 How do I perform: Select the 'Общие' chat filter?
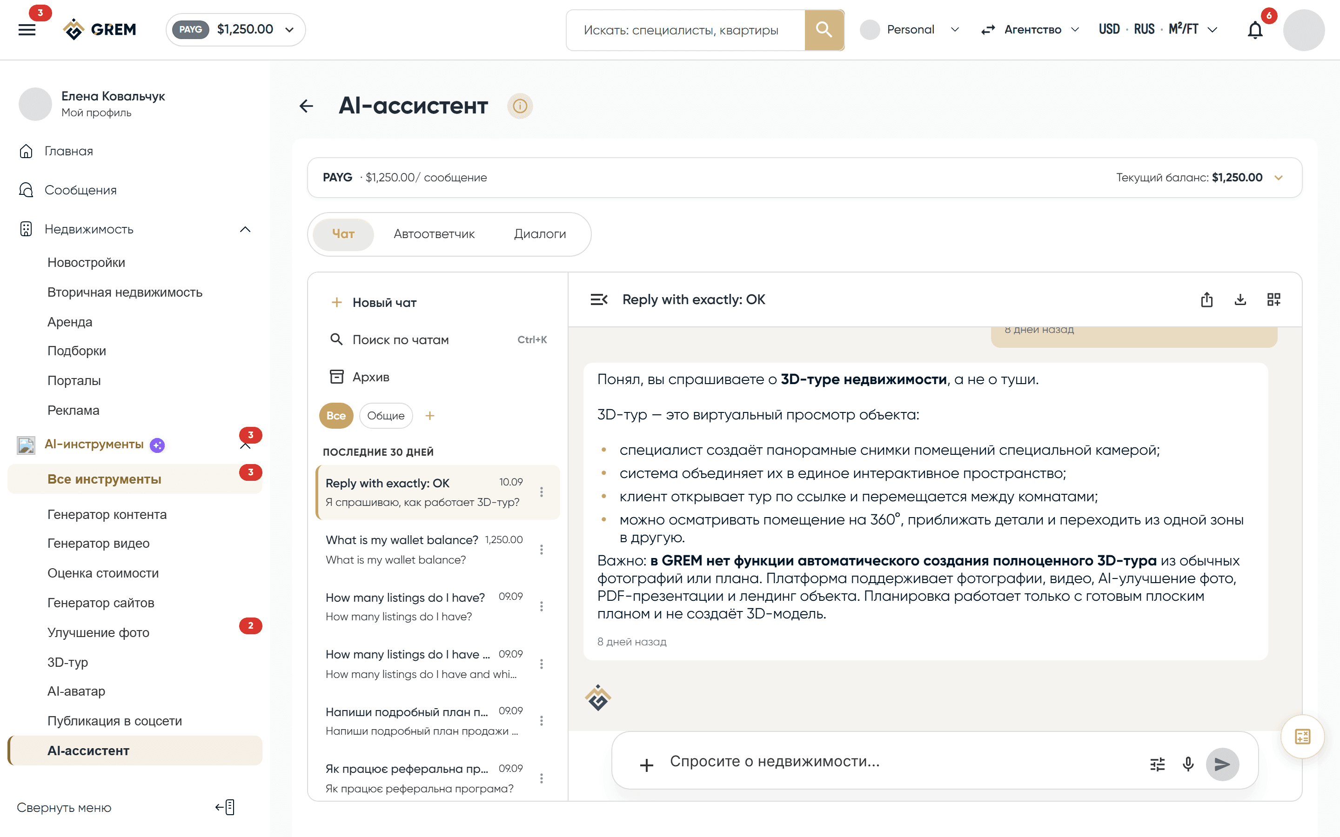coord(386,416)
